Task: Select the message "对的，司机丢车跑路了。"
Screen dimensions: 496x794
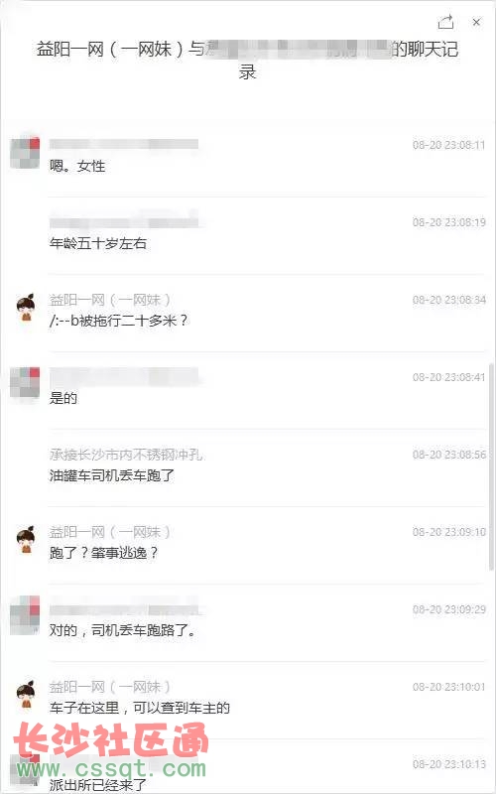Action: click(122, 630)
